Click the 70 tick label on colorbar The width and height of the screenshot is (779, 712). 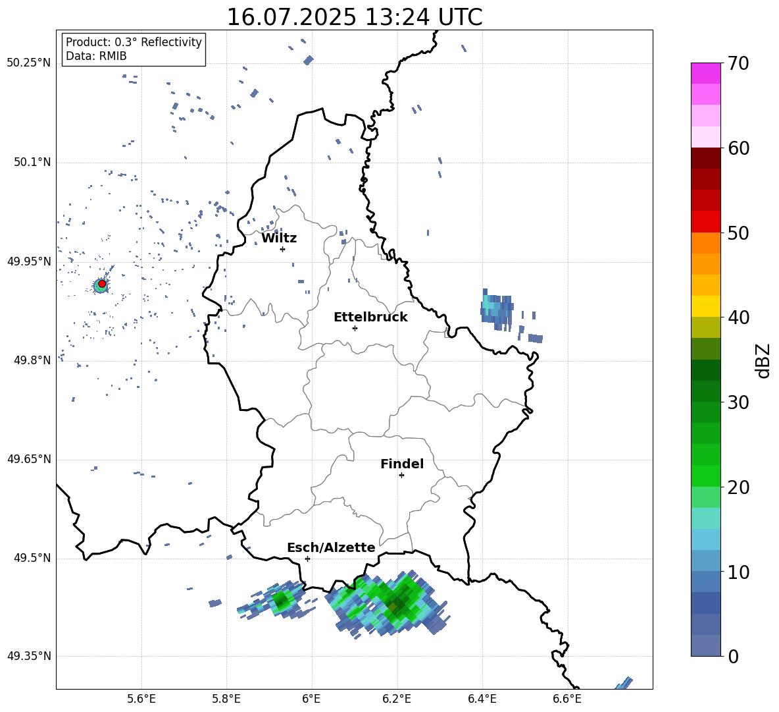(x=738, y=63)
